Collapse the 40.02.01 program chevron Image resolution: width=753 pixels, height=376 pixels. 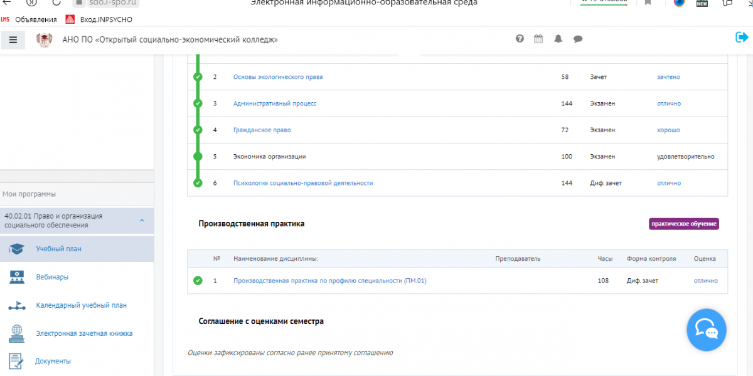click(142, 221)
